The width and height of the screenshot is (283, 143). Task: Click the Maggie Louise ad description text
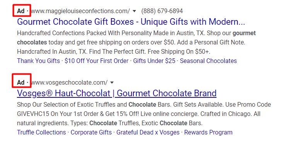click(x=136, y=43)
